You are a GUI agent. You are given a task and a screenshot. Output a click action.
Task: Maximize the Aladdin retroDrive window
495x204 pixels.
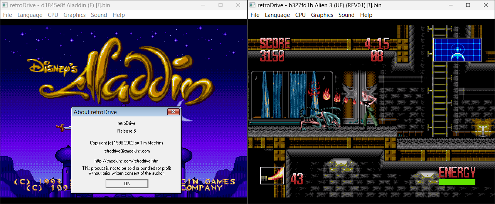tap(221, 5)
